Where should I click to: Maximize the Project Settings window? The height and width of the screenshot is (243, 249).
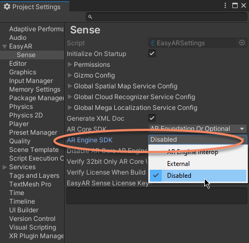pyautogui.click(x=235, y=5)
